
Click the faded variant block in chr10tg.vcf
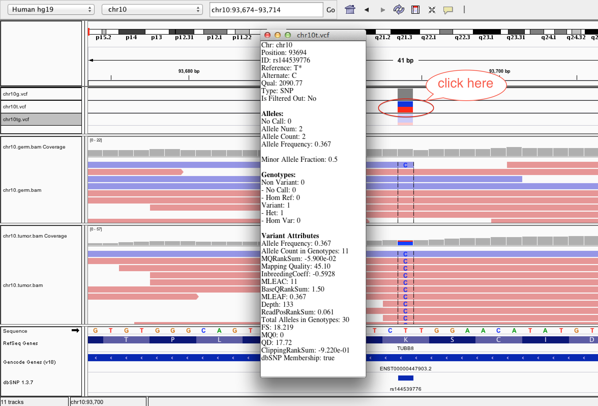pos(405,120)
